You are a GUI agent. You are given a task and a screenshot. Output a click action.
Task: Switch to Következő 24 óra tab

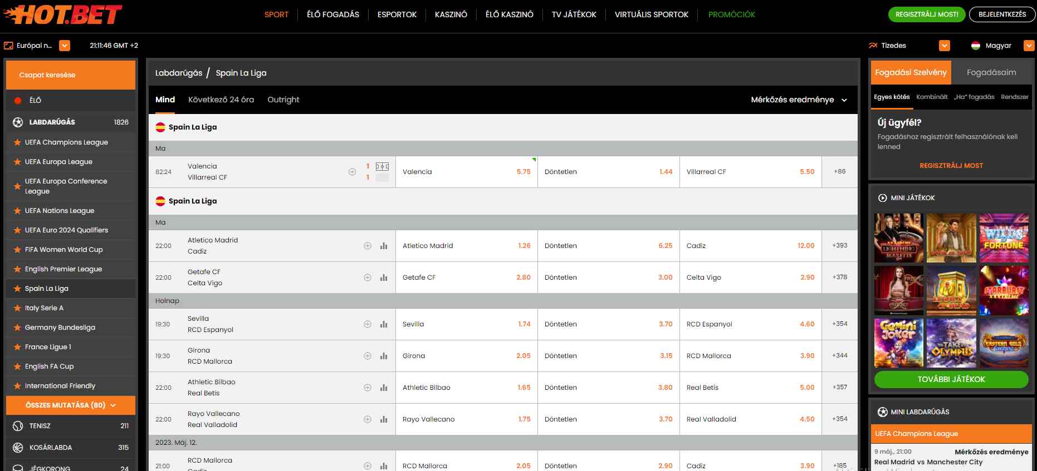221,100
